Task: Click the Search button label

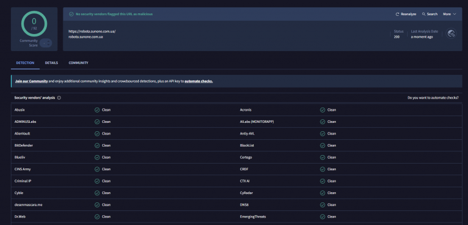Action: pos(432,14)
